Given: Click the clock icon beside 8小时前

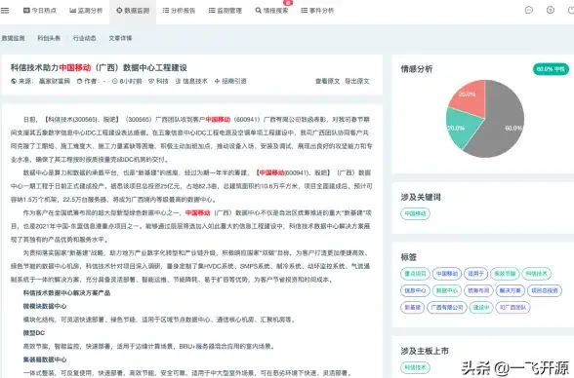Looking at the screenshot, I should tap(114, 81).
